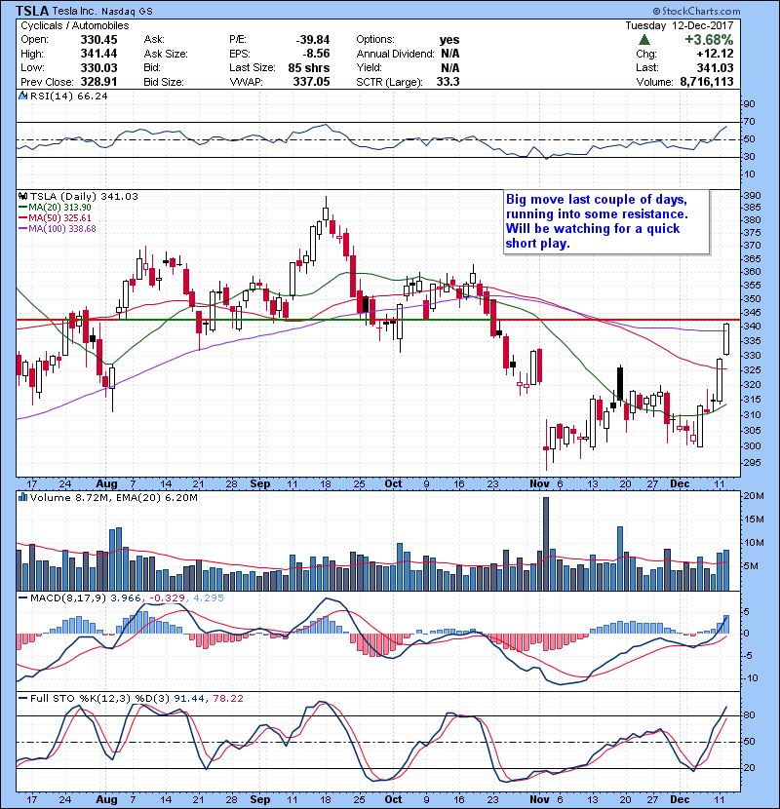
Task: Click Nov on the bottom date axis
Action: coord(539,799)
